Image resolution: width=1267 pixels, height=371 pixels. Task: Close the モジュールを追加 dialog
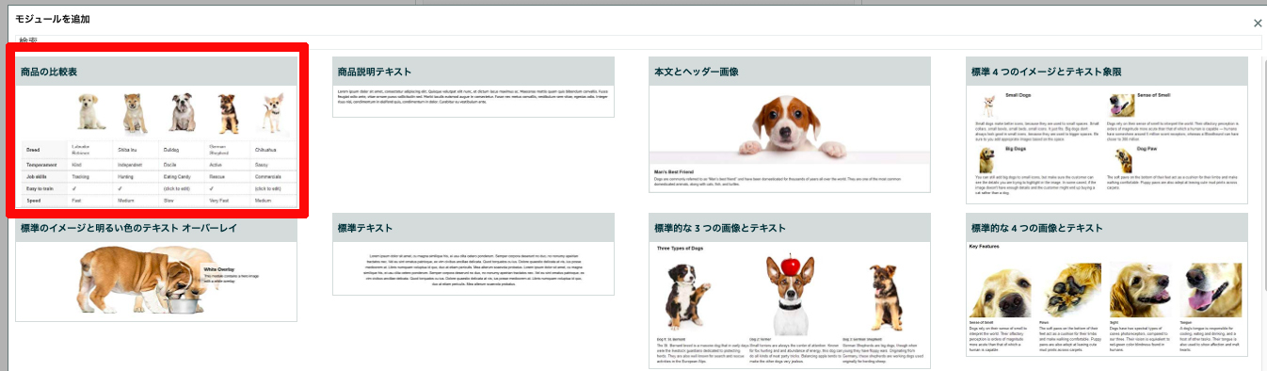1258,23
